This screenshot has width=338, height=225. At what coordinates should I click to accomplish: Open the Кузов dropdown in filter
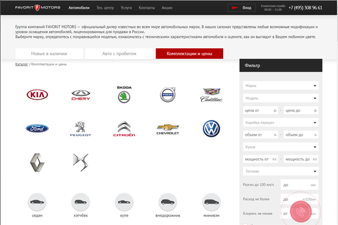[x=281, y=147]
